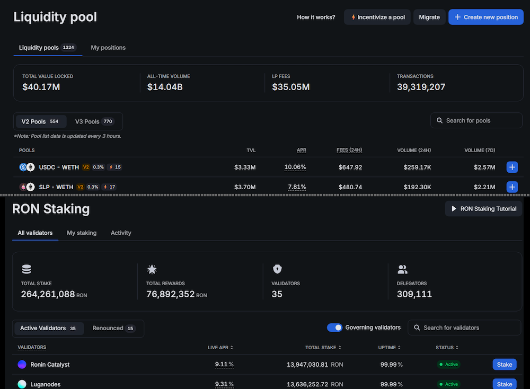Add liquidity to the SLP - WETH pool with its plus icon

[x=512, y=187]
